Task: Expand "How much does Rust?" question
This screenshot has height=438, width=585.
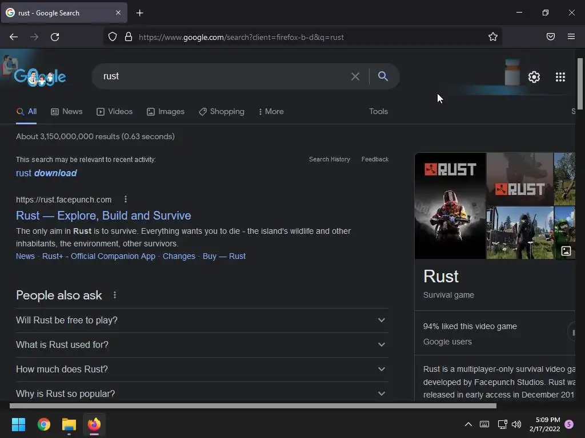Action: (x=202, y=370)
